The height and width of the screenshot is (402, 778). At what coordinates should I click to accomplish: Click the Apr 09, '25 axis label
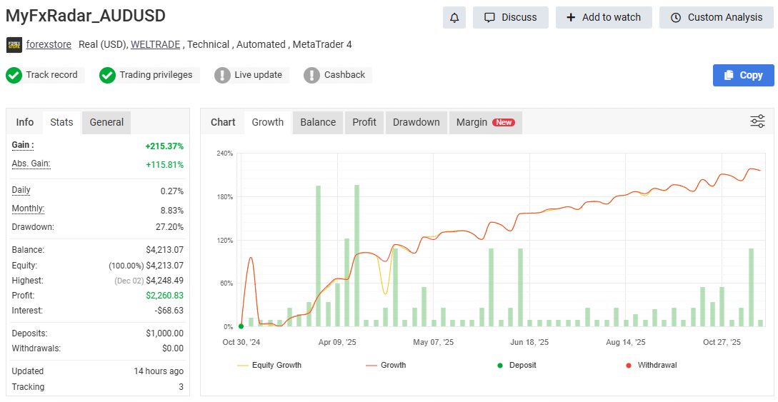click(x=337, y=343)
